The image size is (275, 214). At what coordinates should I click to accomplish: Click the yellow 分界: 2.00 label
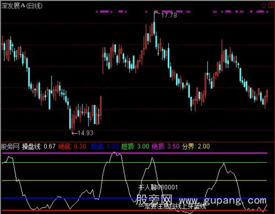coord(196,146)
